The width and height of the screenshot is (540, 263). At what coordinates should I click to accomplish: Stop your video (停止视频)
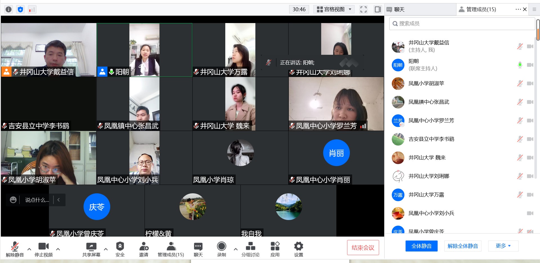[x=43, y=249]
